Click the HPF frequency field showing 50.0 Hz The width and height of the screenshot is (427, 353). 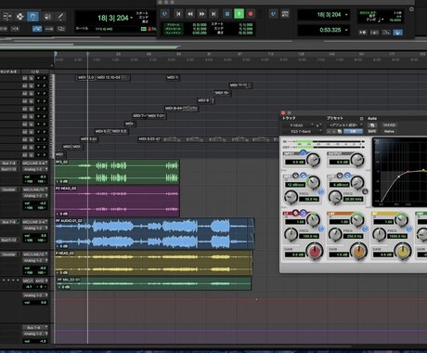(309, 199)
